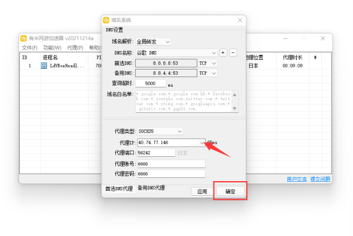Switch to 首选DNS代理 tab
353x236 pixels.
click(x=119, y=189)
